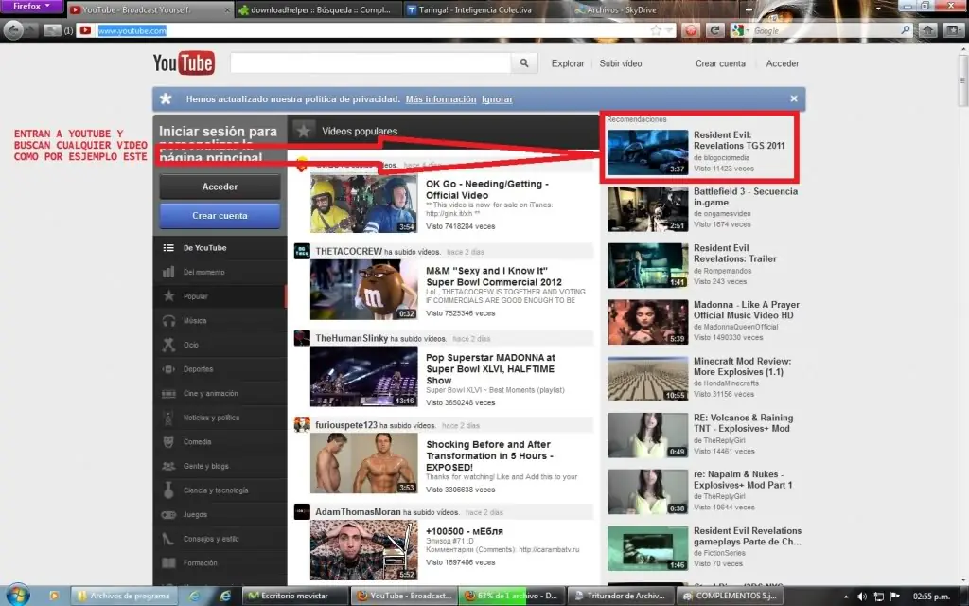Screen dimensions: 969x606
Task: Open RE: Volcanos & Raining TNT video
Action: pos(743,423)
